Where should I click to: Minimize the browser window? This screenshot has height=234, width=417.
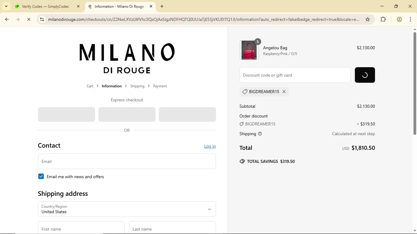coord(382,6)
